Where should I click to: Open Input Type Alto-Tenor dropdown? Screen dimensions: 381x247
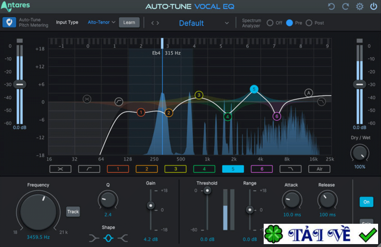click(x=101, y=22)
